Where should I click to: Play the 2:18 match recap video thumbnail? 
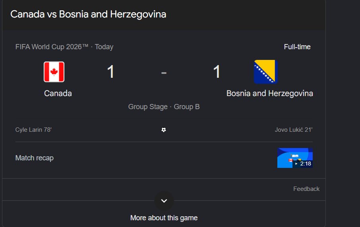[295, 158]
